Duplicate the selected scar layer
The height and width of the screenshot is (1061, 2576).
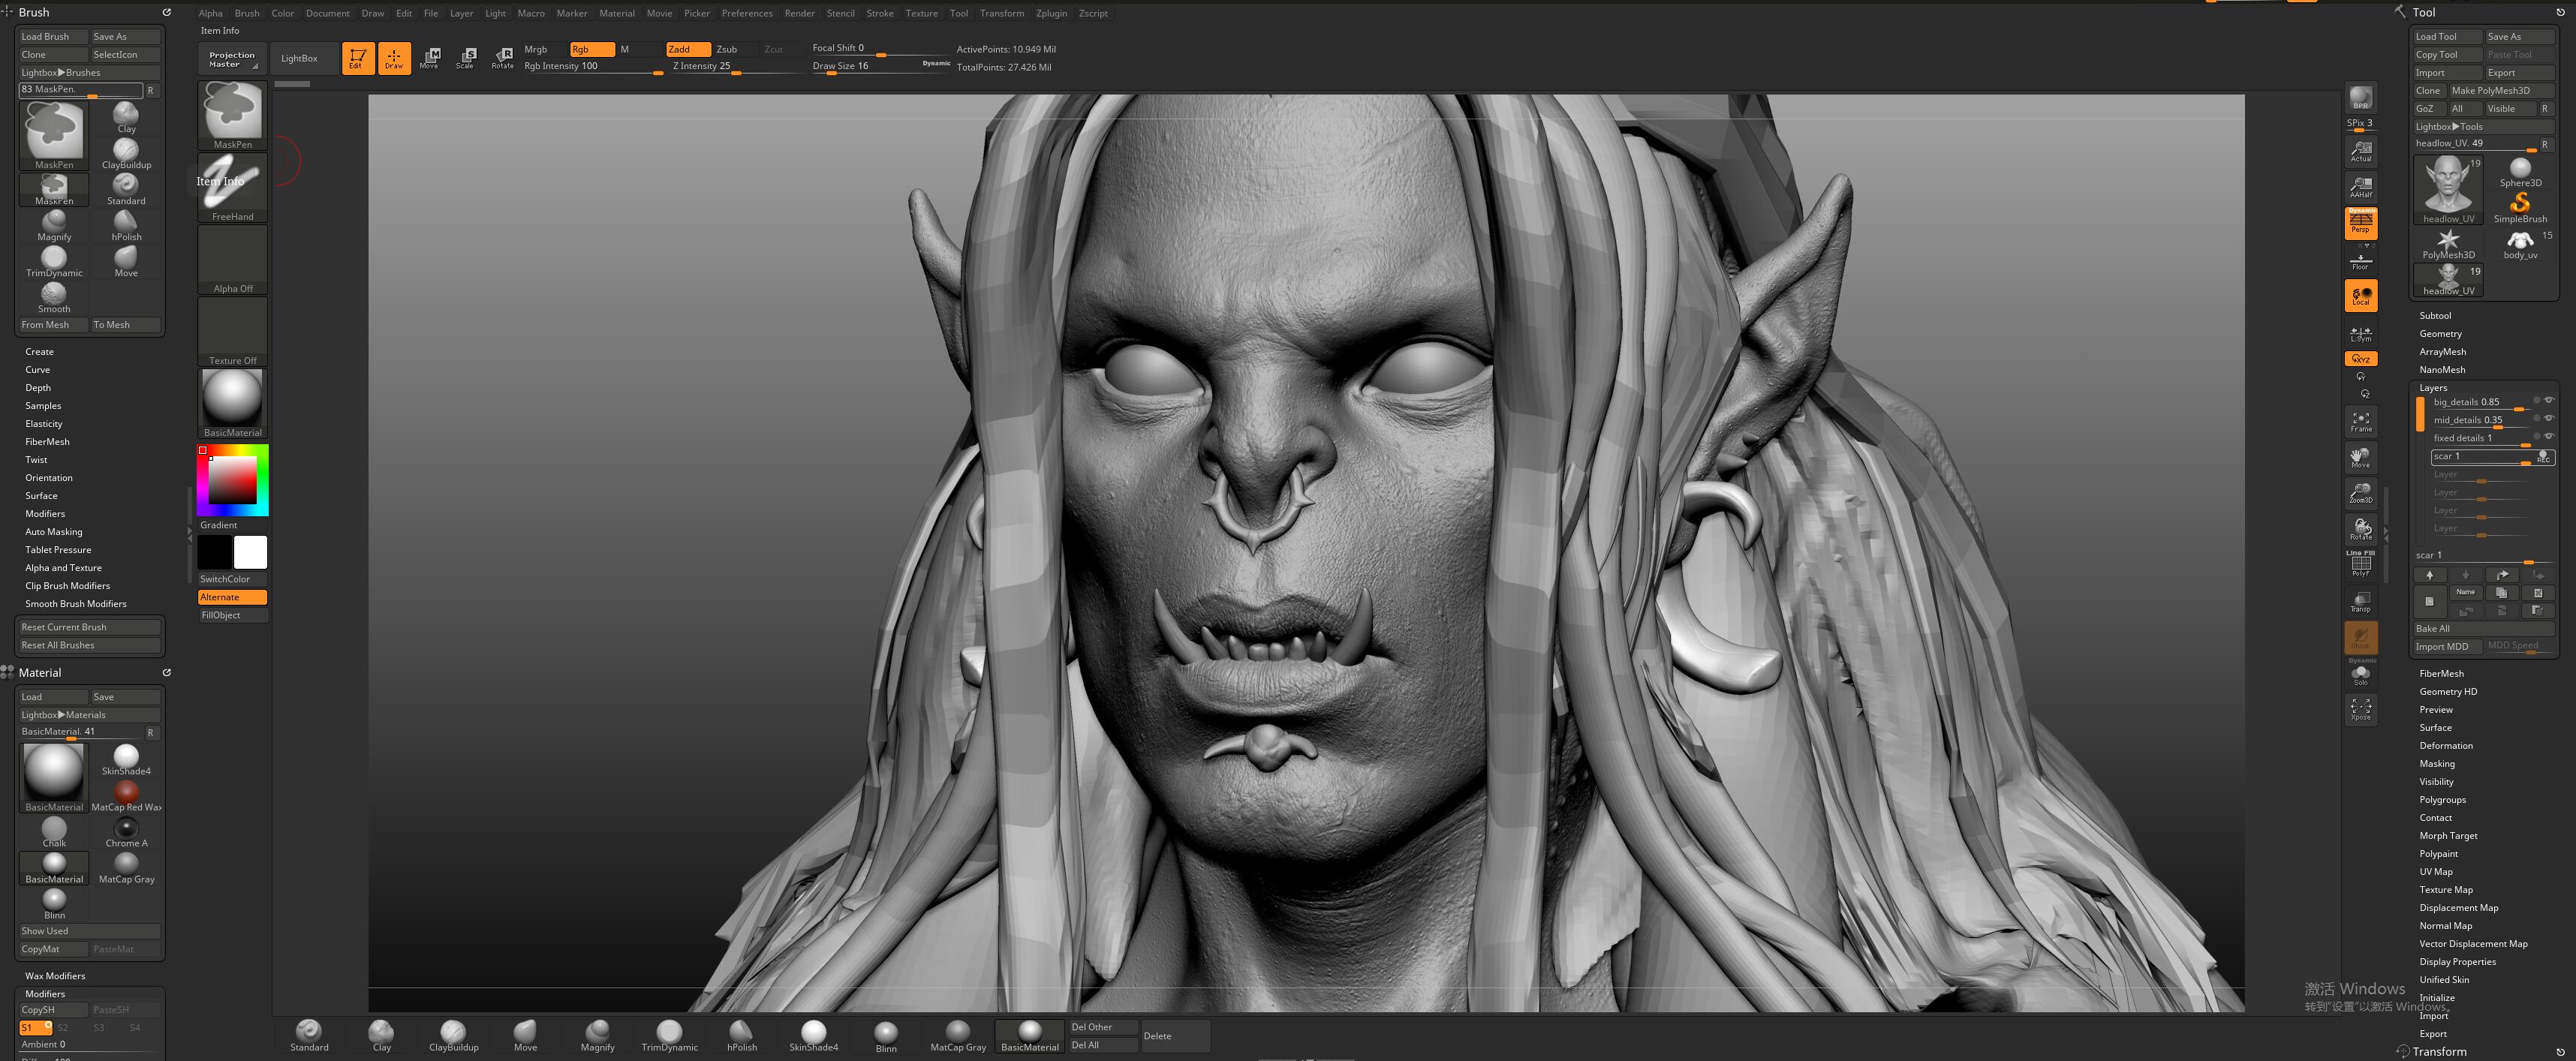(2501, 593)
